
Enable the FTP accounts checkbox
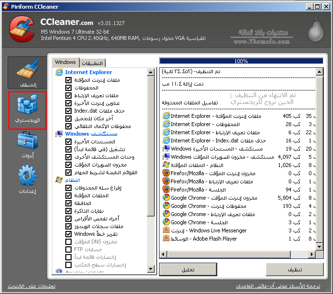tap(68, 249)
